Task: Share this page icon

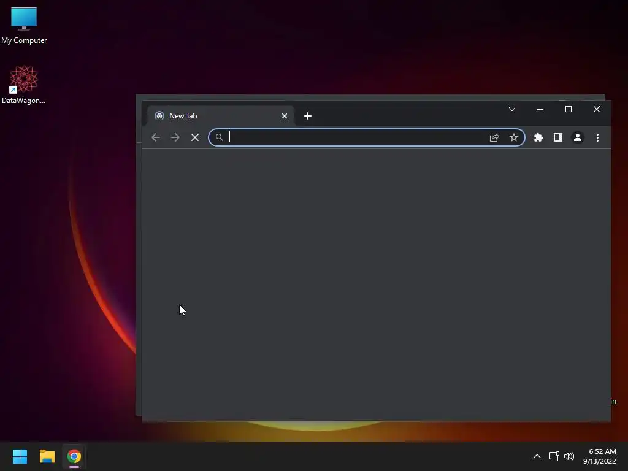Action: pos(494,137)
